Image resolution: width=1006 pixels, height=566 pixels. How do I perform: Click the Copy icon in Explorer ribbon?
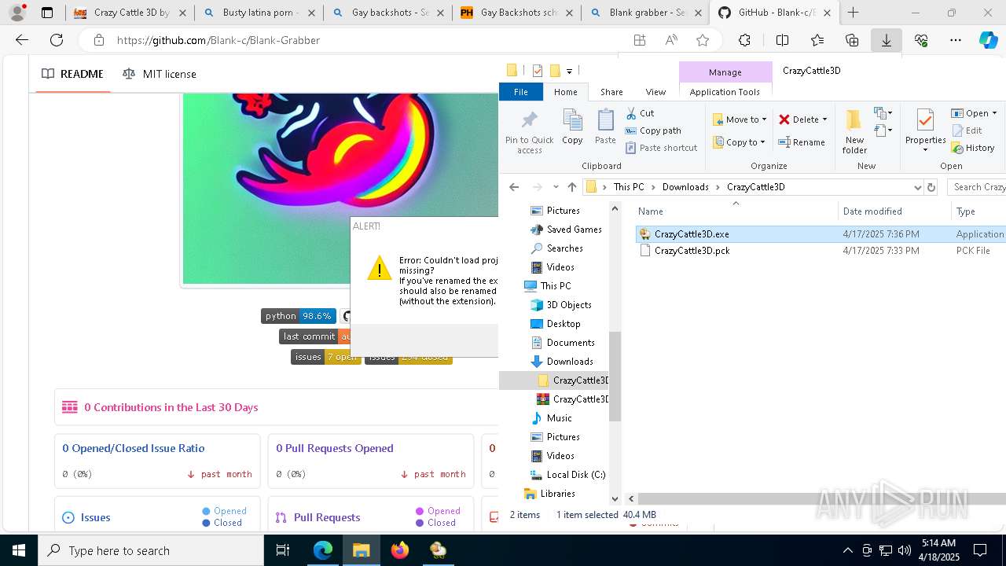(572, 127)
